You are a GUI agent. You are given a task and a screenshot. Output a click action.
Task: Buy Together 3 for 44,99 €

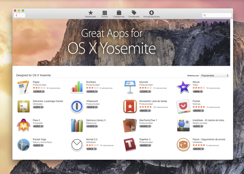coord(144,145)
